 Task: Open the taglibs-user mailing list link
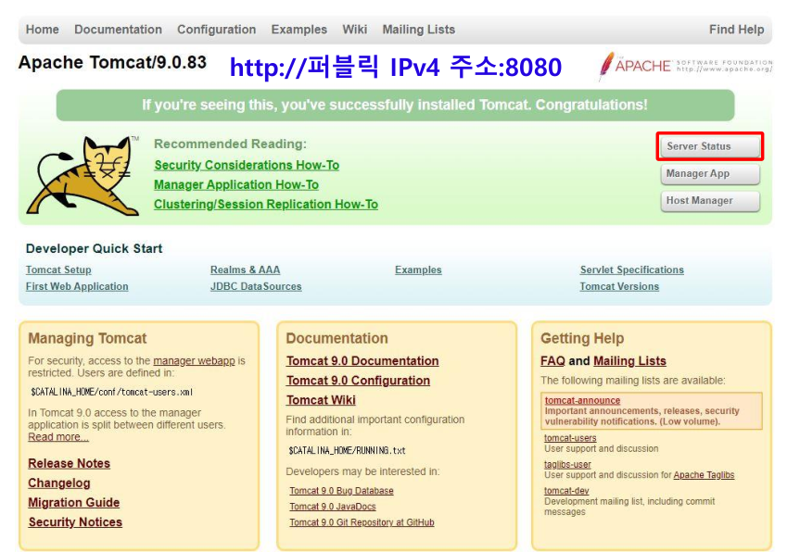click(x=567, y=464)
